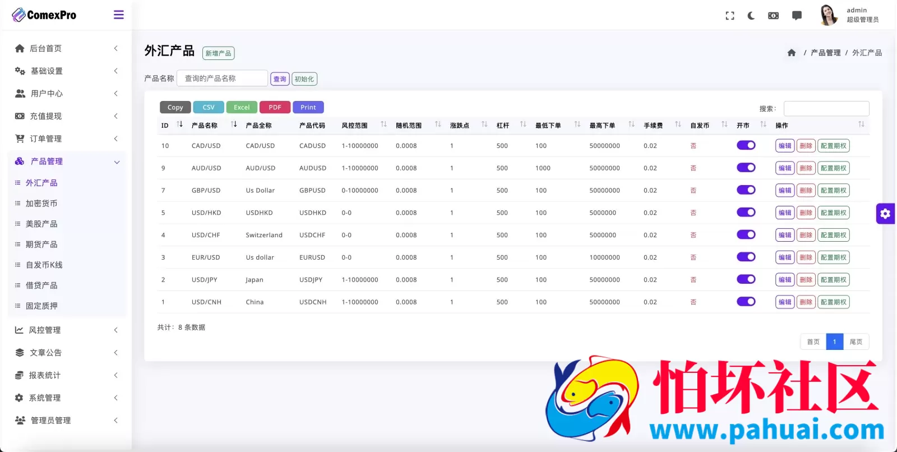Open the money icon in header
Image resolution: width=897 pixels, height=452 pixels.
pos(773,16)
